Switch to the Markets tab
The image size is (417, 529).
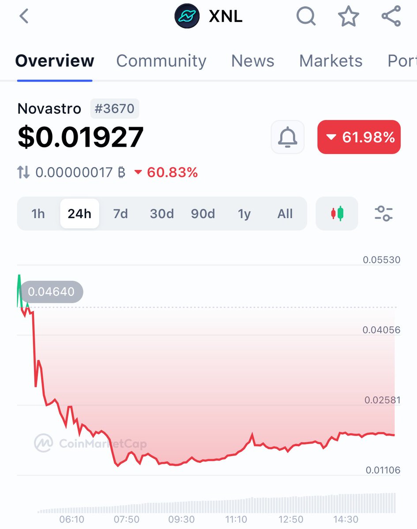(x=331, y=61)
